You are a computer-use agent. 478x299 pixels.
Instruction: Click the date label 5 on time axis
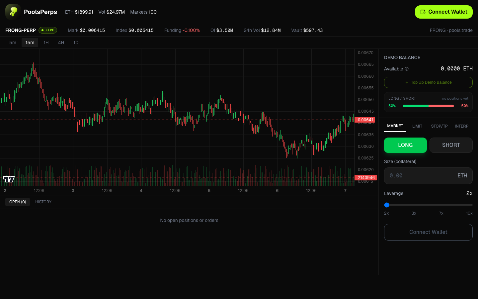coord(209,191)
